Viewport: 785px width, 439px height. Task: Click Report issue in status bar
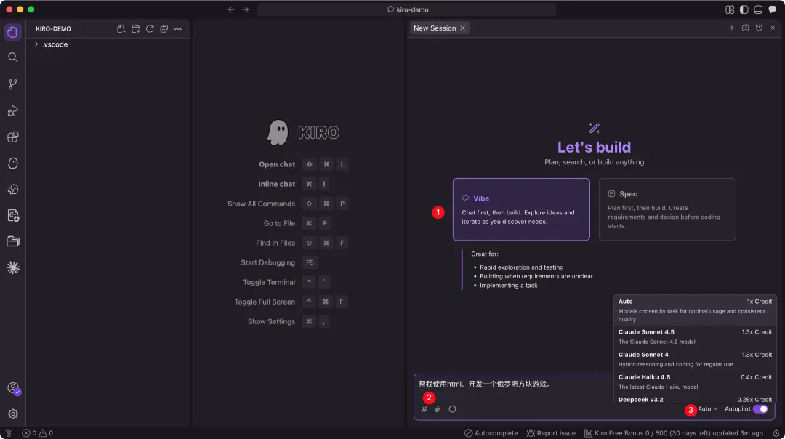click(551, 433)
